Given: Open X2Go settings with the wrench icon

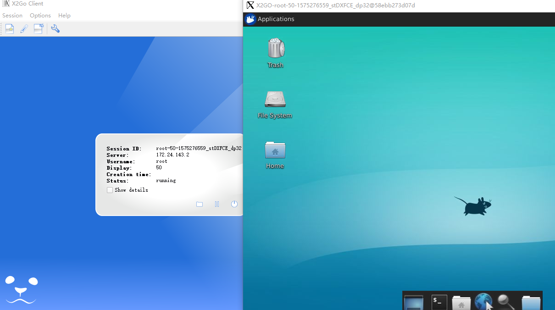Looking at the screenshot, I should 55,28.
